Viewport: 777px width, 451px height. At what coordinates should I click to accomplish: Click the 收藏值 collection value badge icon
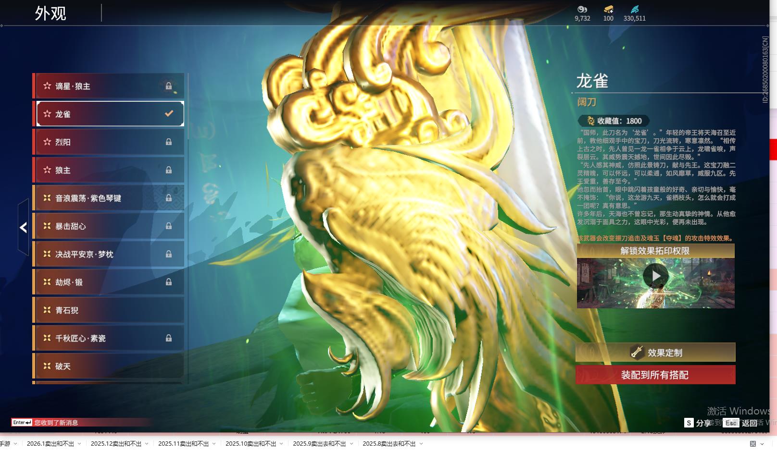[590, 121]
